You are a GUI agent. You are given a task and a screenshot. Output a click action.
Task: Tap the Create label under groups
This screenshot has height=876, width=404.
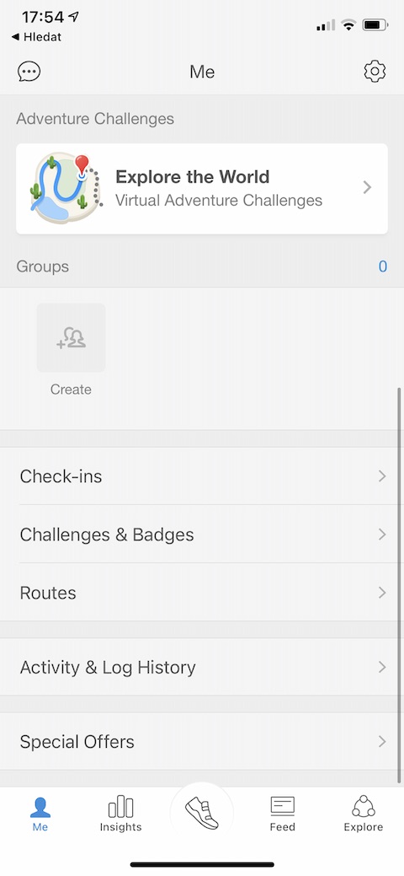pos(71,390)
